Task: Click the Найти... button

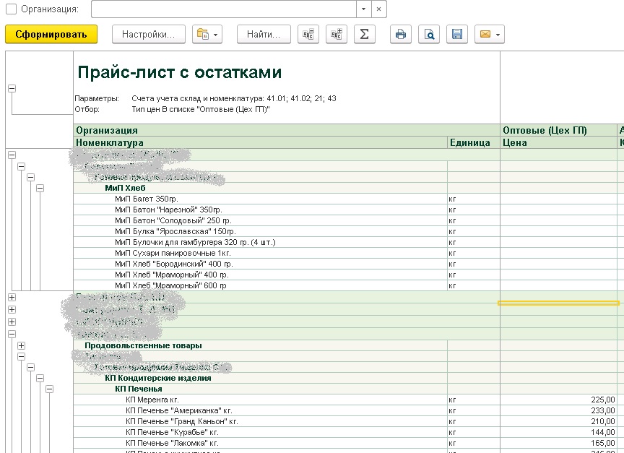Action: click(264, 34)
